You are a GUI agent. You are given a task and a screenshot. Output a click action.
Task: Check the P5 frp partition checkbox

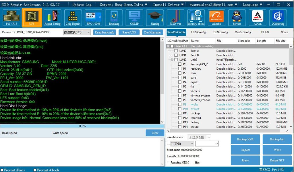(x=180, y=87)
